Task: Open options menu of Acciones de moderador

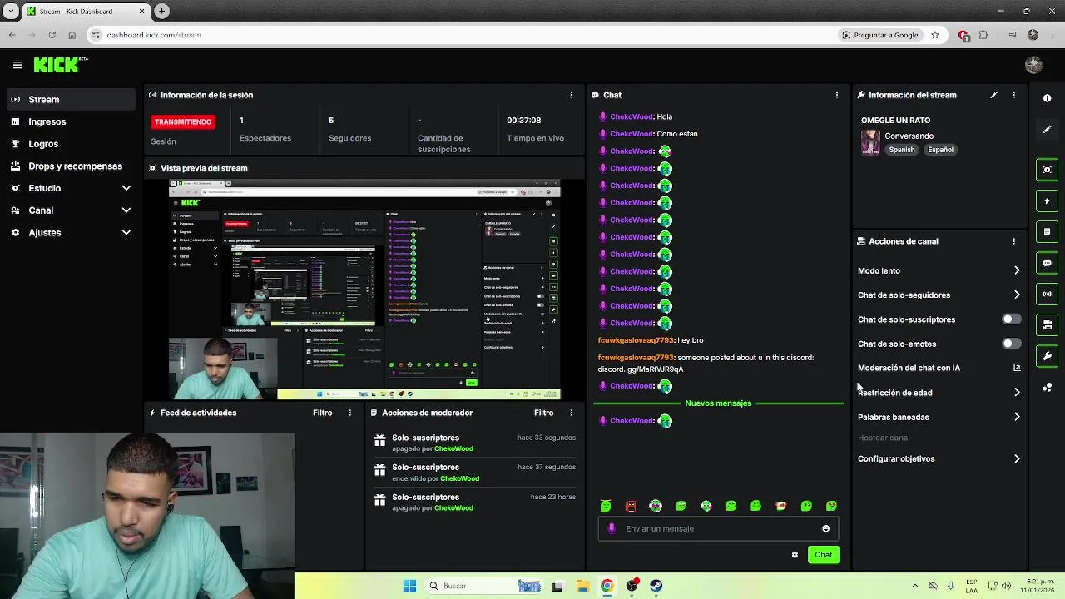Action: click(x=571, y=413)
